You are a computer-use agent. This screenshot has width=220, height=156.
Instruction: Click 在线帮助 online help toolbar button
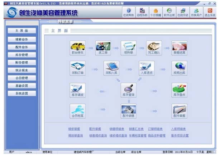click(x=129, y=12)
